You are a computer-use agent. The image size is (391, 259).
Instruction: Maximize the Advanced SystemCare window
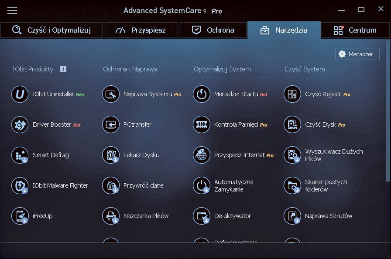tap(361, 10)
